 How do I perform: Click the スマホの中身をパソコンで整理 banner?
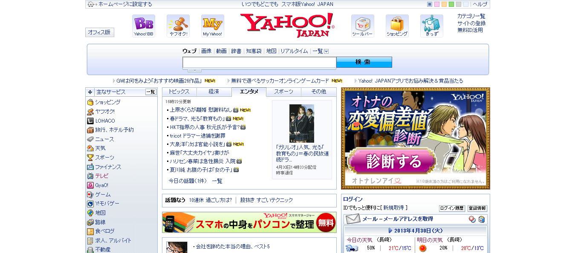click(x=249, y=222)
